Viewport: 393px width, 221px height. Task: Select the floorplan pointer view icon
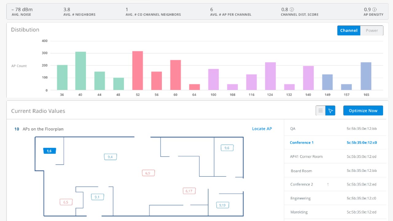330,111
